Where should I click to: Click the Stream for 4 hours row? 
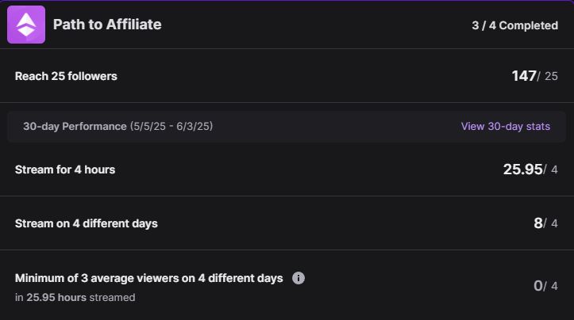pyautogui.click(x=287, y=170)
